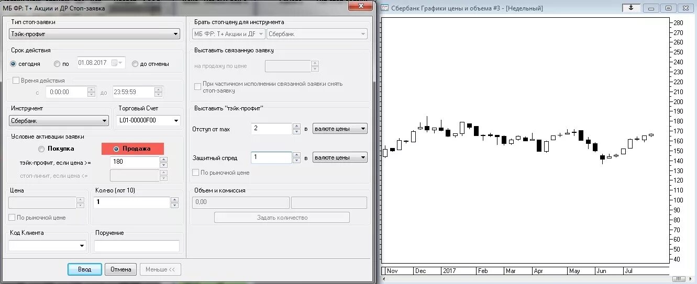This screenshot has height=284, width=697.
Task: Click the на продажу по цене field
Action: (287, 66)
